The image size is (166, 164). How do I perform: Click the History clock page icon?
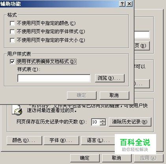click(x=17, y=110)
